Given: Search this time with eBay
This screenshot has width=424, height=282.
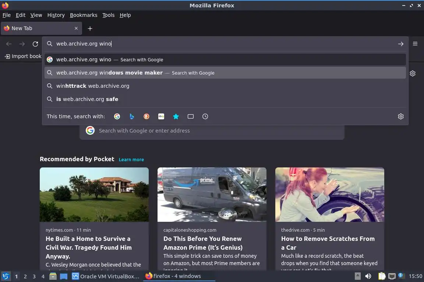Looking at the screenshot, I should pos(161,116).
